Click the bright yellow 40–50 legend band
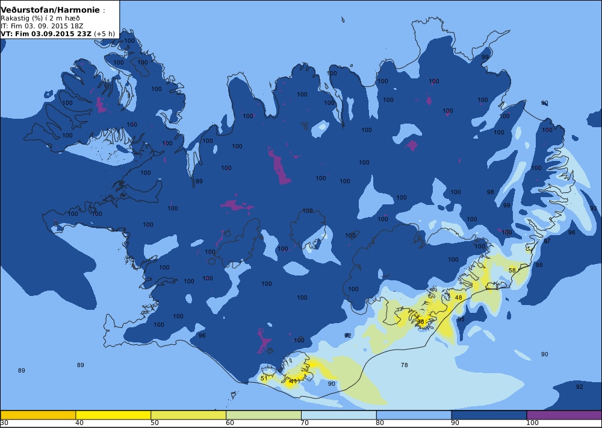 [x=113, y=415]
